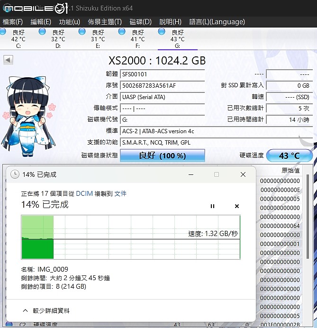Click the blue status orb for drive E:

pos(82,32)
